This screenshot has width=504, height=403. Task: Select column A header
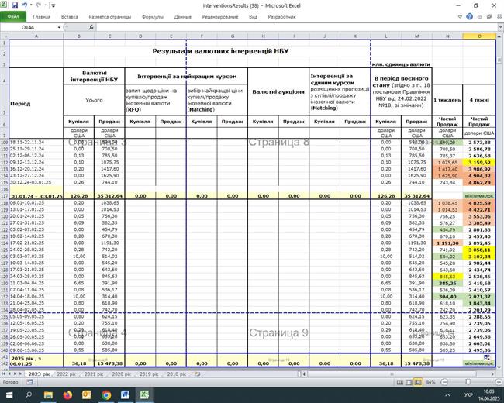click(36, 36)
